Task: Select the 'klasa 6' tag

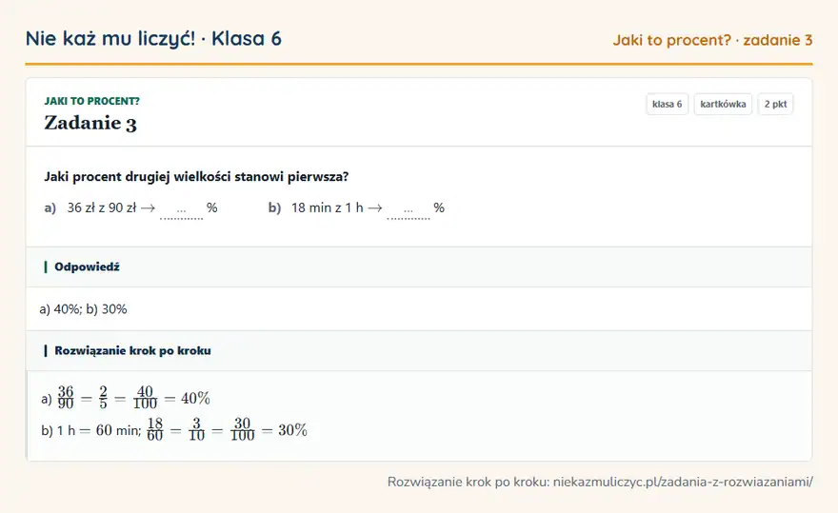Action: click(x=667, y=104)
